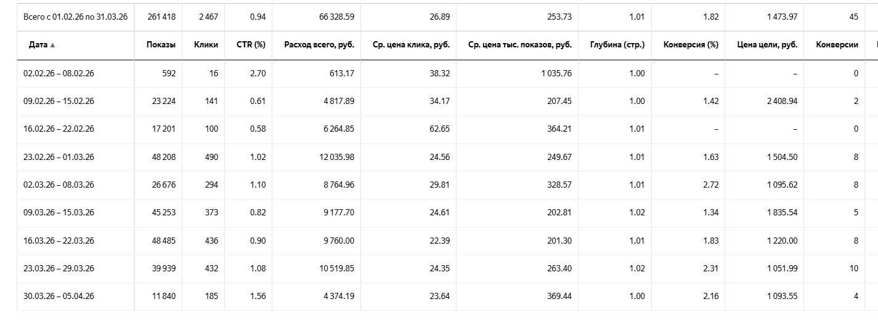The width and height of the screenshot is (878, 323).
Task: Select the 16.03.26 – 22.03.26 week row
Action: (x=59, y=241)
